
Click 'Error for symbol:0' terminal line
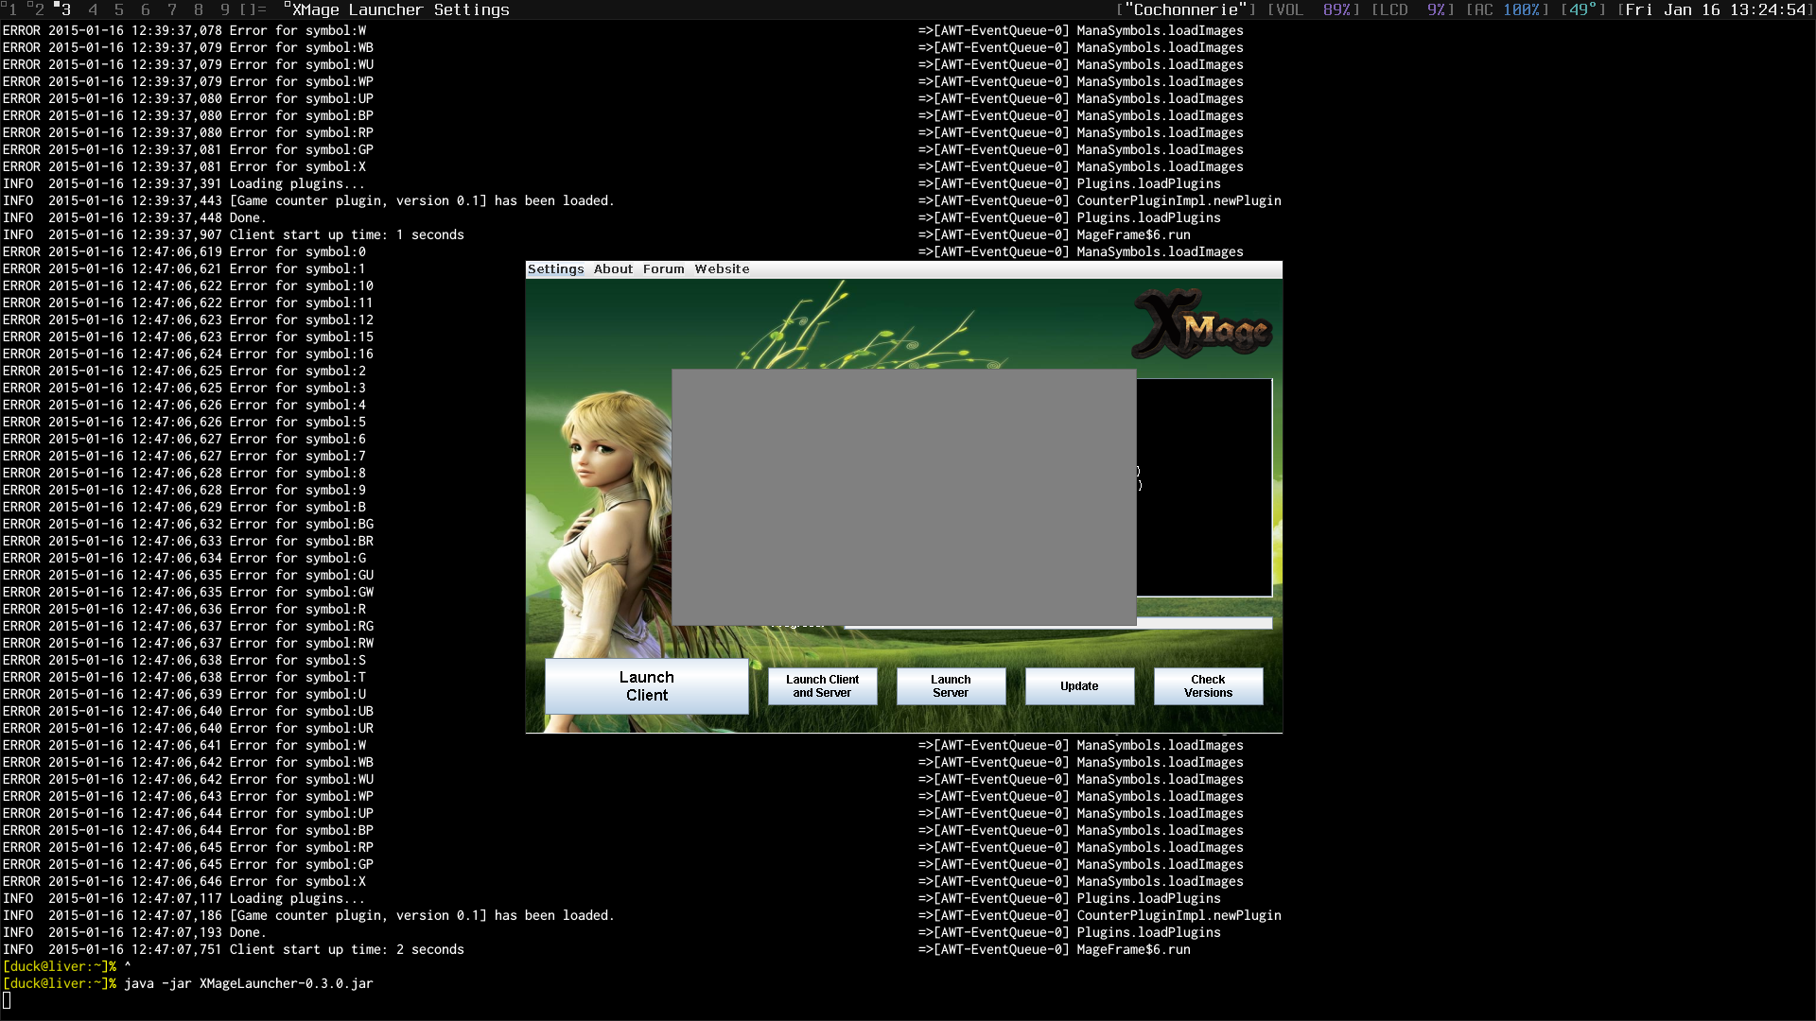298,252
